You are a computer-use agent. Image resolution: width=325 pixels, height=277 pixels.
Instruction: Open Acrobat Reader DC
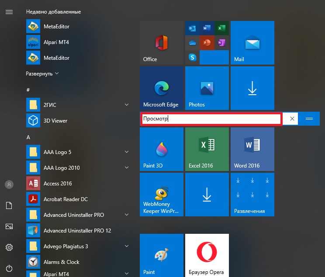[x=78, y=199]
